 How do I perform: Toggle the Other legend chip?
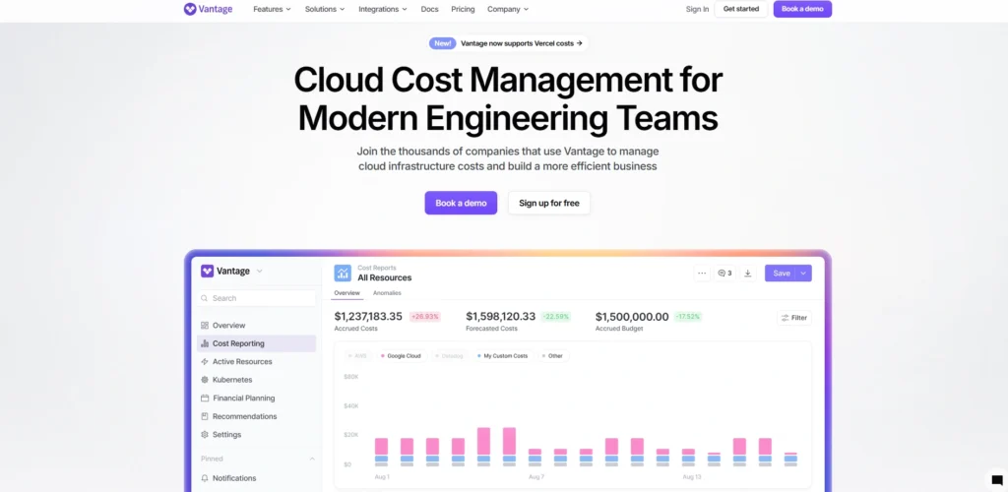[x=553, y=356]
